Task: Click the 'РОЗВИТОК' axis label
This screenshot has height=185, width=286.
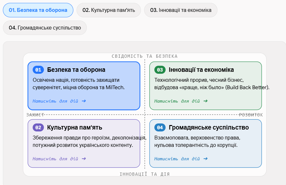Action: point(251,115)
